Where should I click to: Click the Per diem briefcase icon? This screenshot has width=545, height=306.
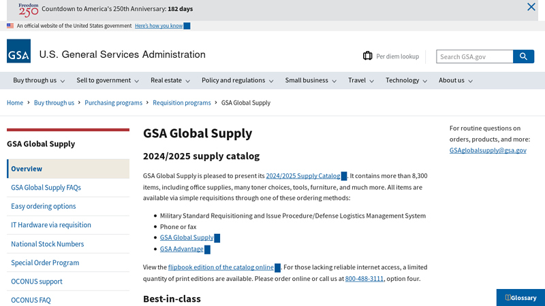(x=367, y=56)
